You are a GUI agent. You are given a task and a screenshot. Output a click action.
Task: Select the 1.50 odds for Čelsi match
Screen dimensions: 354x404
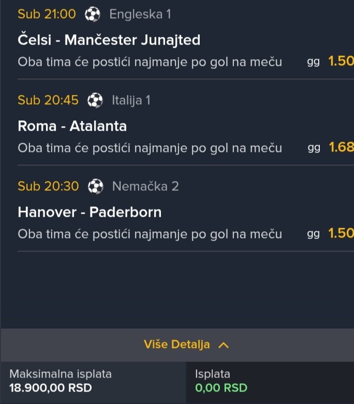pyautogui.click(x=341, y=62)
